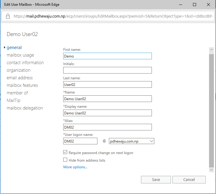Click the Initials text box

[x=107, y=70]
